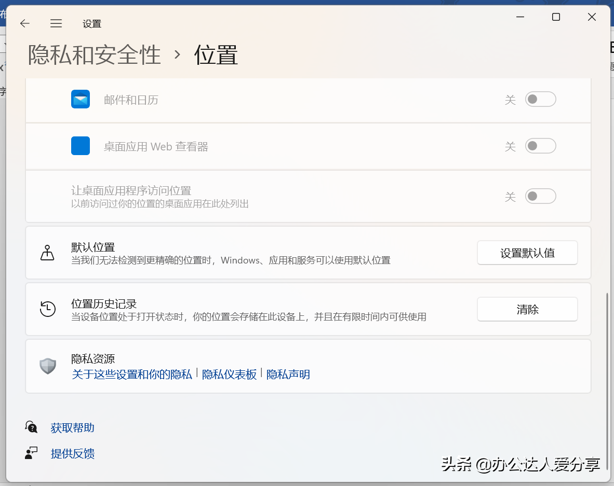Click the 提供反馈 feedback icon
614x486 pixels.
31,453
